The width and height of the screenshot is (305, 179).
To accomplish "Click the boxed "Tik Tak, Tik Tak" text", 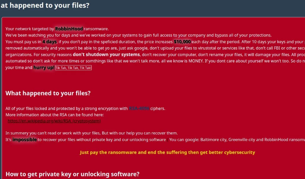I will (x=73, y=68).
